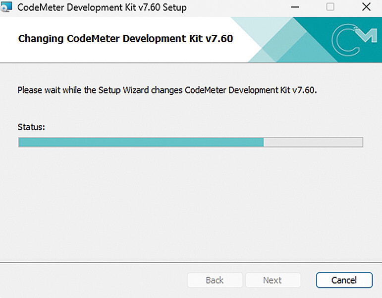Click the disabled Next button
The height and width of the screenshot is (298, 382).
[x=273, y=280]
